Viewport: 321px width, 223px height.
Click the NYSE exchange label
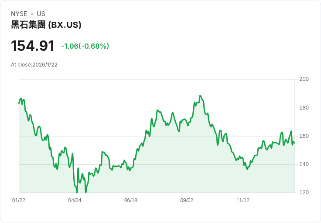19,14
